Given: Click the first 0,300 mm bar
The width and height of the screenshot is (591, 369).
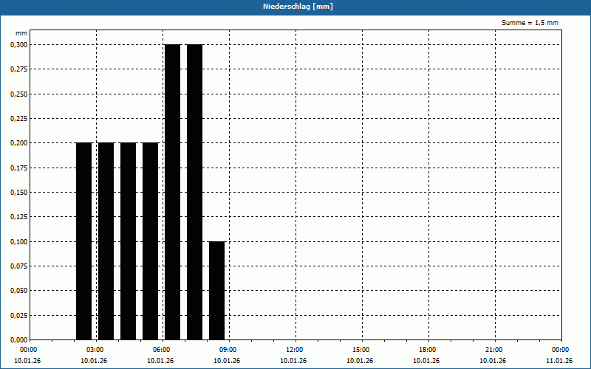Looking at the screenshot, I should pos(172,192).
